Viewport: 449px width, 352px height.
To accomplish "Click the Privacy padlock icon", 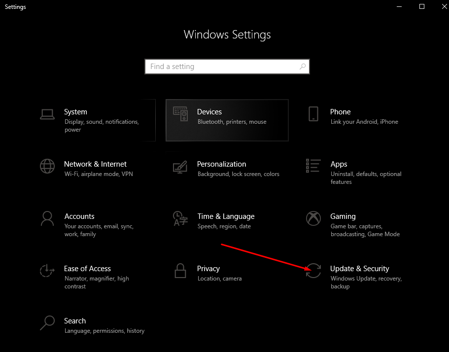I will [180, 271].
